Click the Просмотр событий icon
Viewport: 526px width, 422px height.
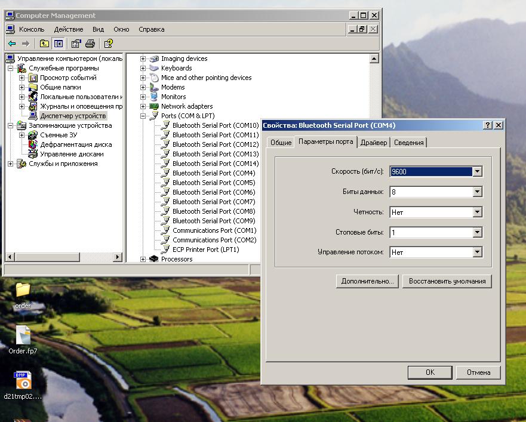[x=33, y=78]
